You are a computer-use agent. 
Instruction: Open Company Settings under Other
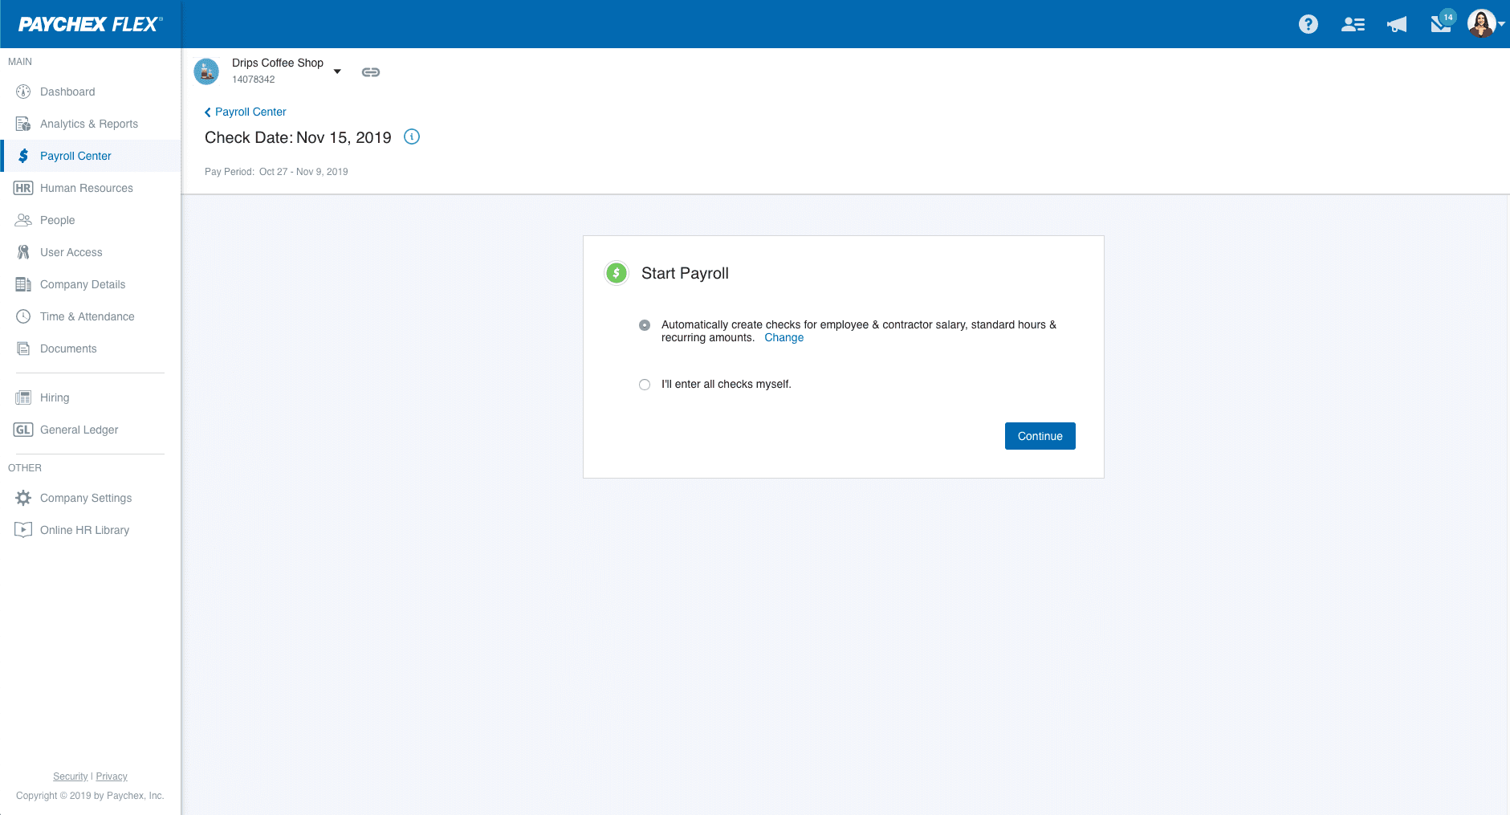pyautogui.click(x=85, y=498)
